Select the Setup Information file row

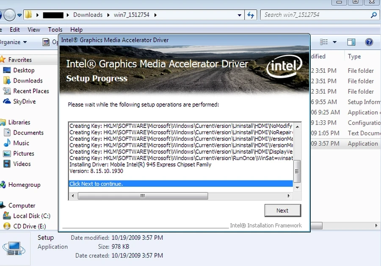346,102
